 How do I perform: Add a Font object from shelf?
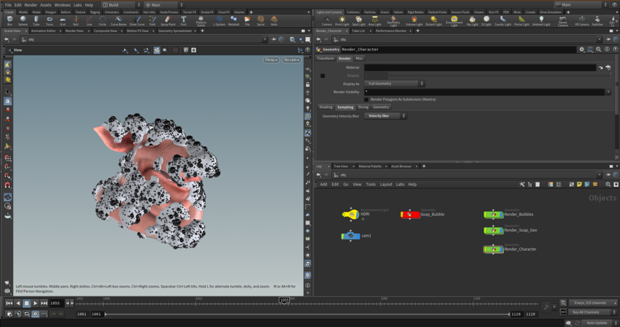pyautogui.click(x=183, y=20)
